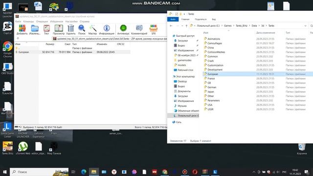Viewport: 313px width, 176px height.
Task: Open Explorer Share (Поделиться) ribbon tab
Action: click(201, 20)
